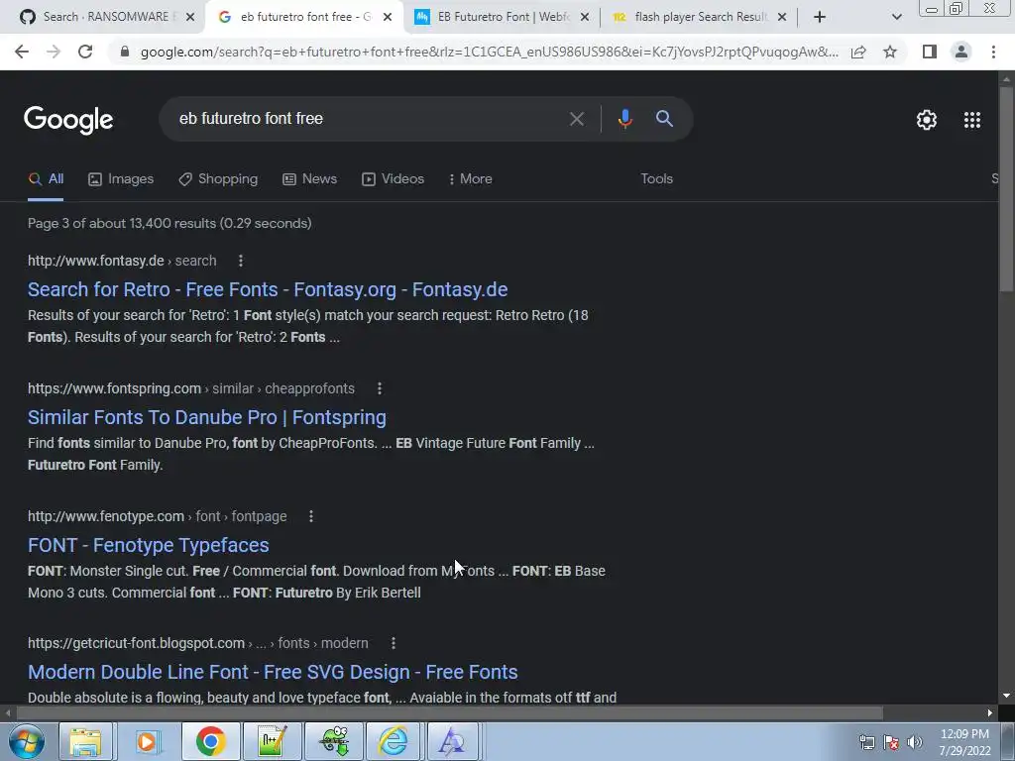Open options for fontasy.de result
1015x761 pixels.
click(x=241, y=261)
